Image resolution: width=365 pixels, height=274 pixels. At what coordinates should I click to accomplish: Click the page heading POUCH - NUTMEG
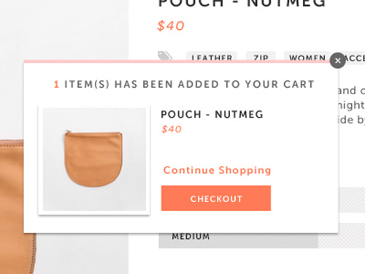click(242, 4)
